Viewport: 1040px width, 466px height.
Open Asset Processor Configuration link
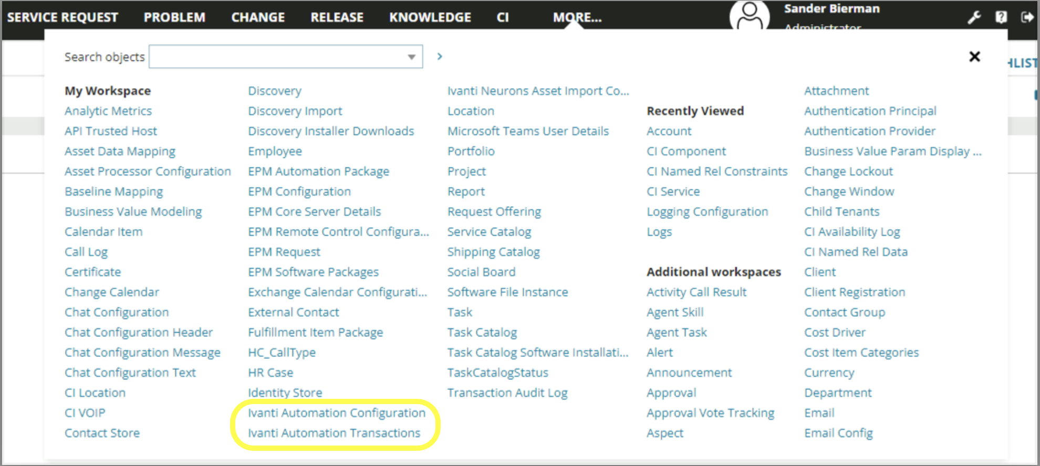tap(148, 172)
